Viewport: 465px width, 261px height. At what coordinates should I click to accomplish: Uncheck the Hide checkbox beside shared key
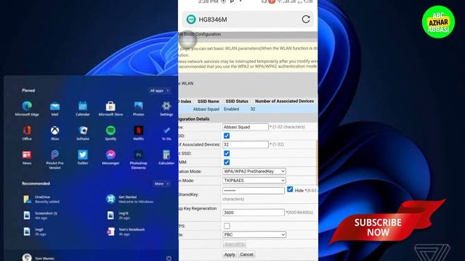tap(290, 189)
